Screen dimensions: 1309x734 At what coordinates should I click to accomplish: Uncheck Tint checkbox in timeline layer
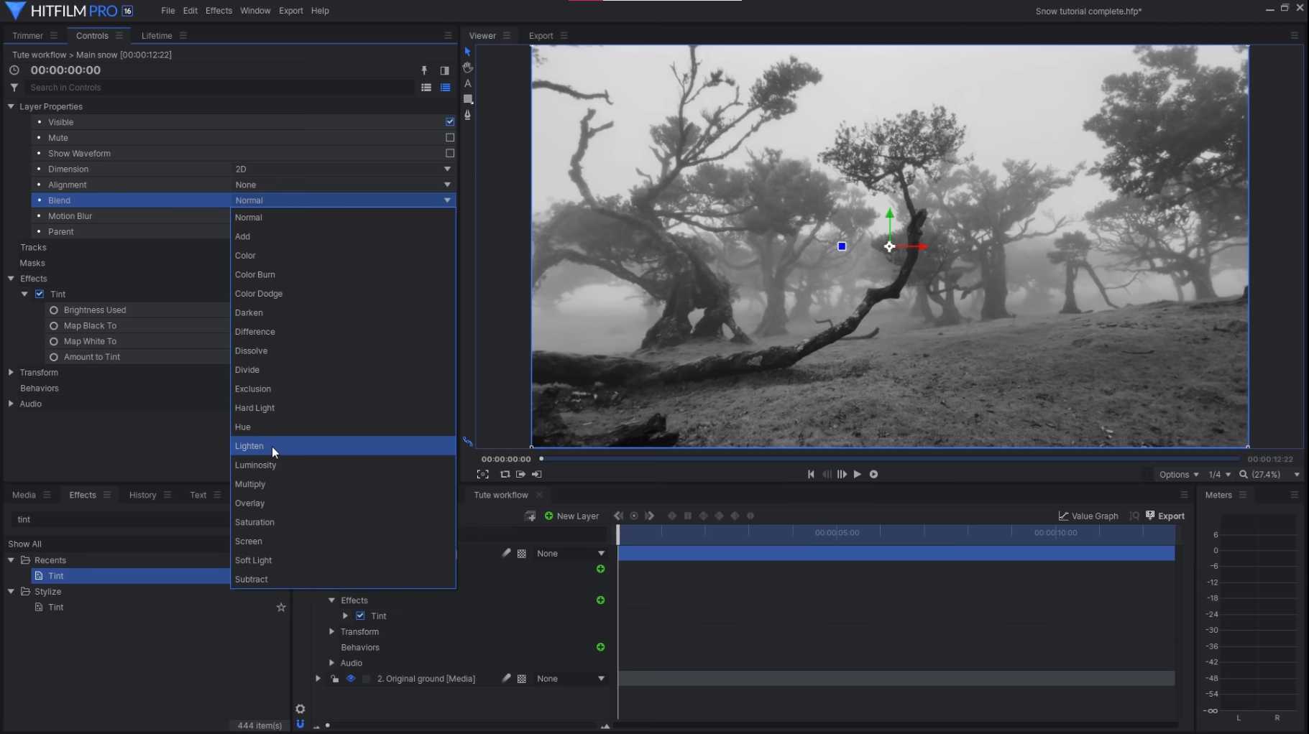[x=360, y=616]
